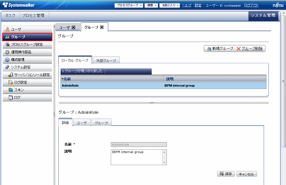
Task: Close the ユーザ tab with its X
Action: tap(73, 27)
